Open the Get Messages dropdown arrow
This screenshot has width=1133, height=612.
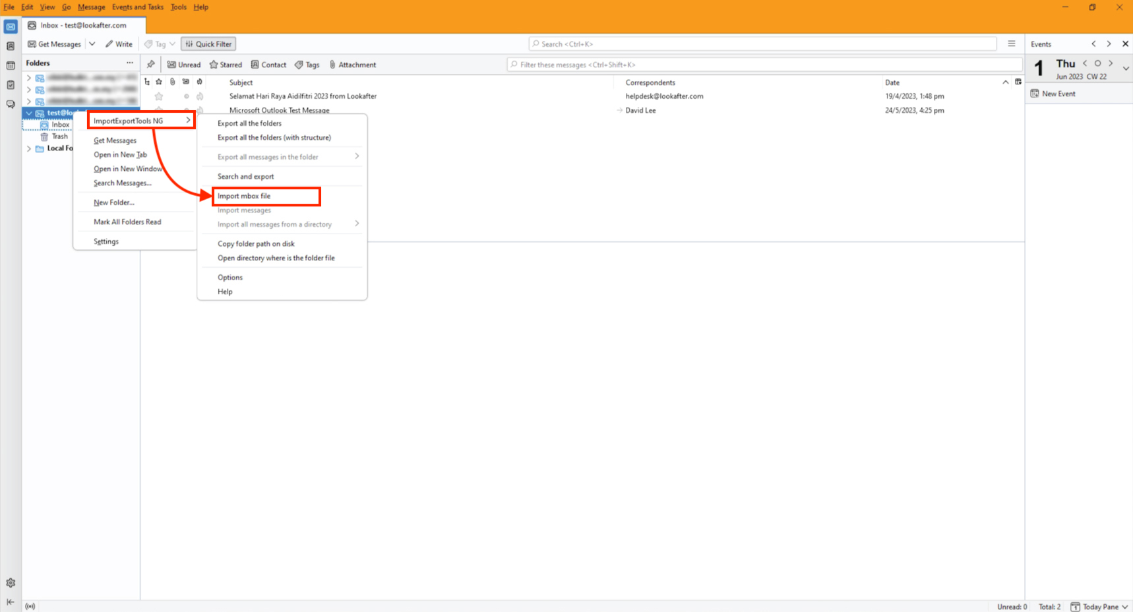pyautogui.click(x=92, y=44)
